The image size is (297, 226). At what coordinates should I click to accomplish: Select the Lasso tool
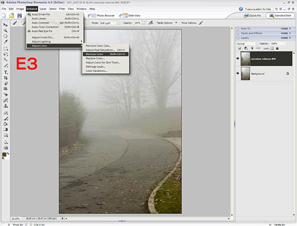(5, 54)
